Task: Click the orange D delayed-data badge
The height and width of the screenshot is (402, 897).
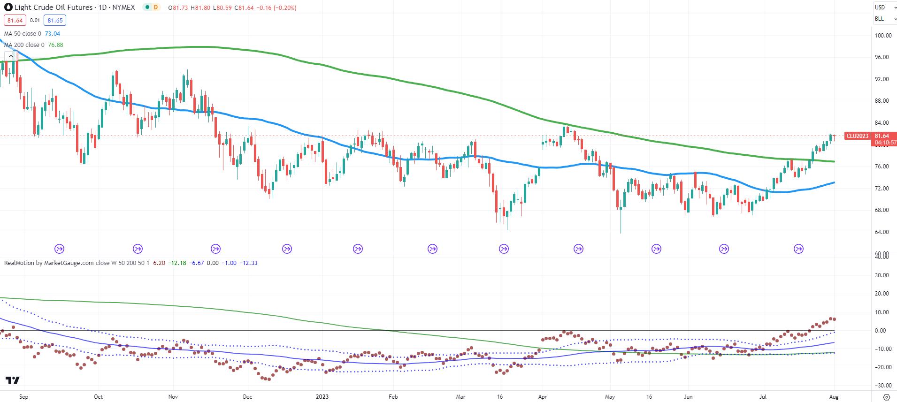Action: (x=155, y=8)
